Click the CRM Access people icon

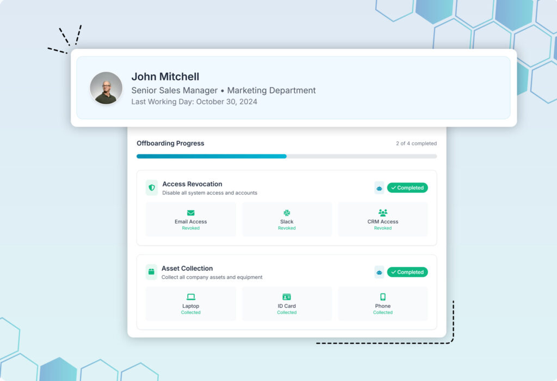click(382, 213)
